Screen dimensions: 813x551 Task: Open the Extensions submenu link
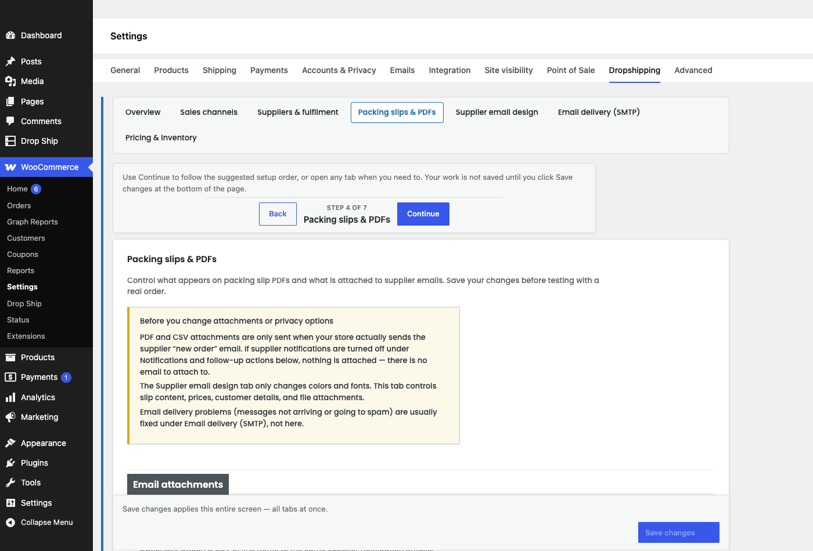(x=26, y=336)
